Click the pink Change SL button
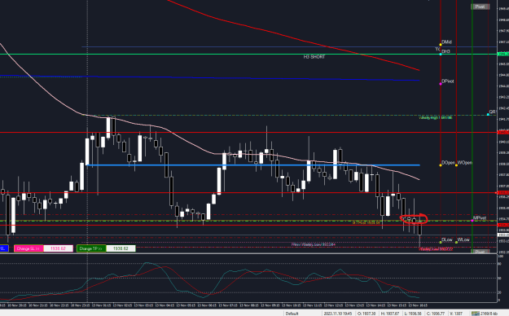 click(29, 248)
